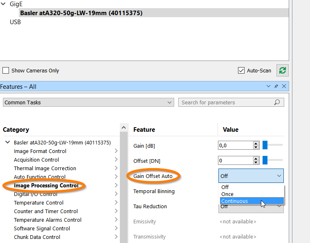The image size is (310, 243).
Task: Open Thermal Image Correction category
Action: pyautogui.click(x=45, y=168)
